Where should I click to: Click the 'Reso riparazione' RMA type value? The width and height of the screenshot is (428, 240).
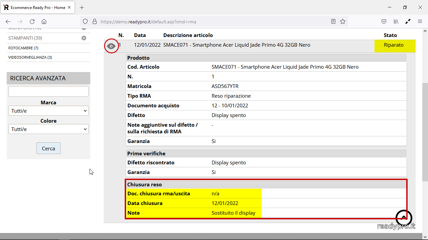[231, 96]
